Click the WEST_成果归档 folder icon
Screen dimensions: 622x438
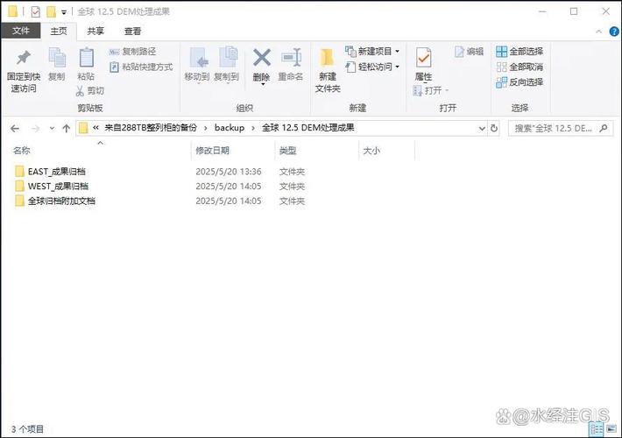pos(19,186)
